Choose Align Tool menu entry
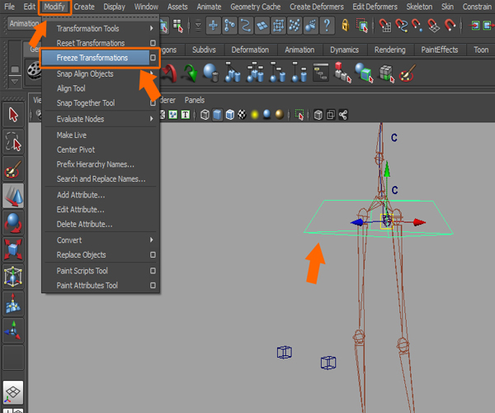This screenshot has width=495, height=413. coord(71,88)
